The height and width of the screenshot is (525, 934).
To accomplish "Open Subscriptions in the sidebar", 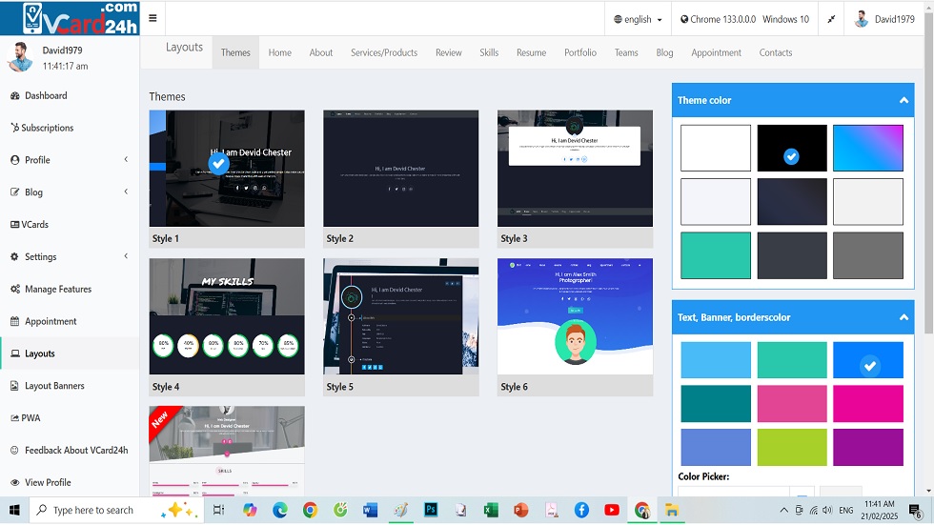I will [47, 128].
